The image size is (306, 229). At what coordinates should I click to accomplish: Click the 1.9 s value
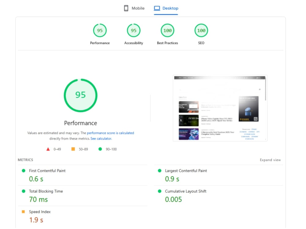coord(36,220)
